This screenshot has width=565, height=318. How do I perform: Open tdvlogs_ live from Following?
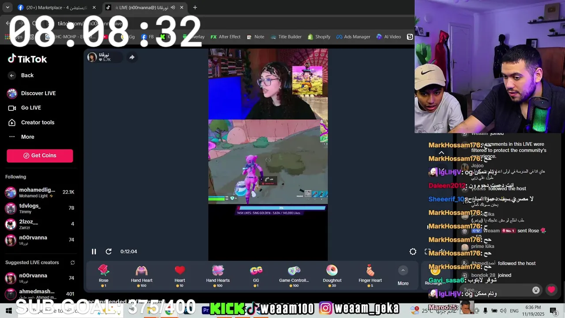coord(40,208)
